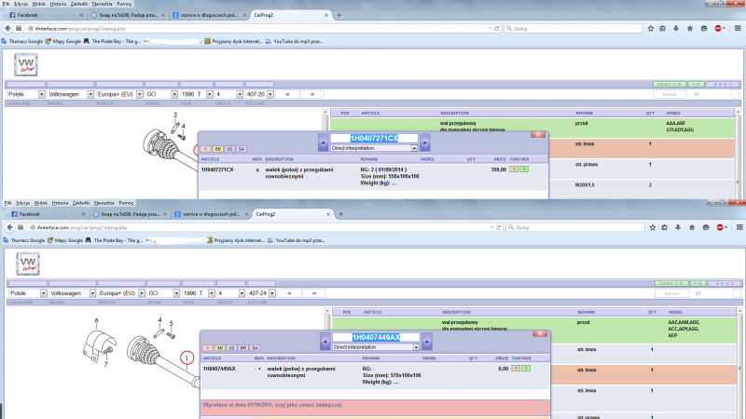Previous article arrow beside 1H0407271CX field
The image size is (746, 419).
coord(323,142)
